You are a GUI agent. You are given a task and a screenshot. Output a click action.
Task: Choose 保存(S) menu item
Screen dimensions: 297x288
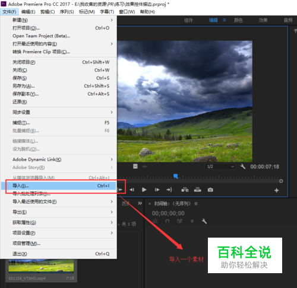[x=59, y=78]
